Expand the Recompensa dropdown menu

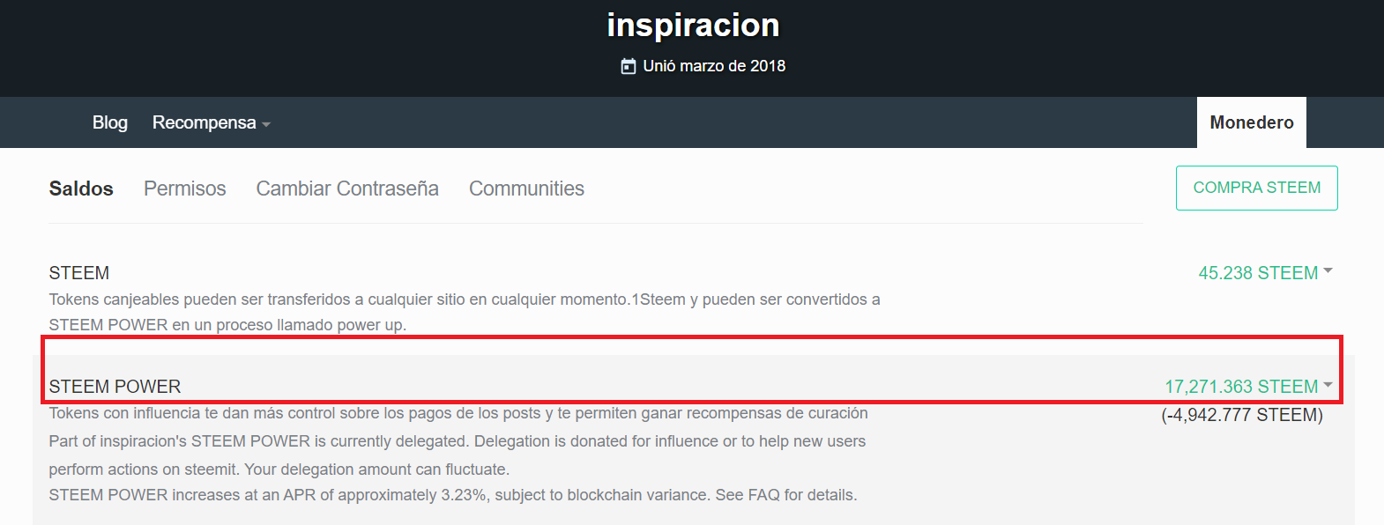[x=211, y=122]
